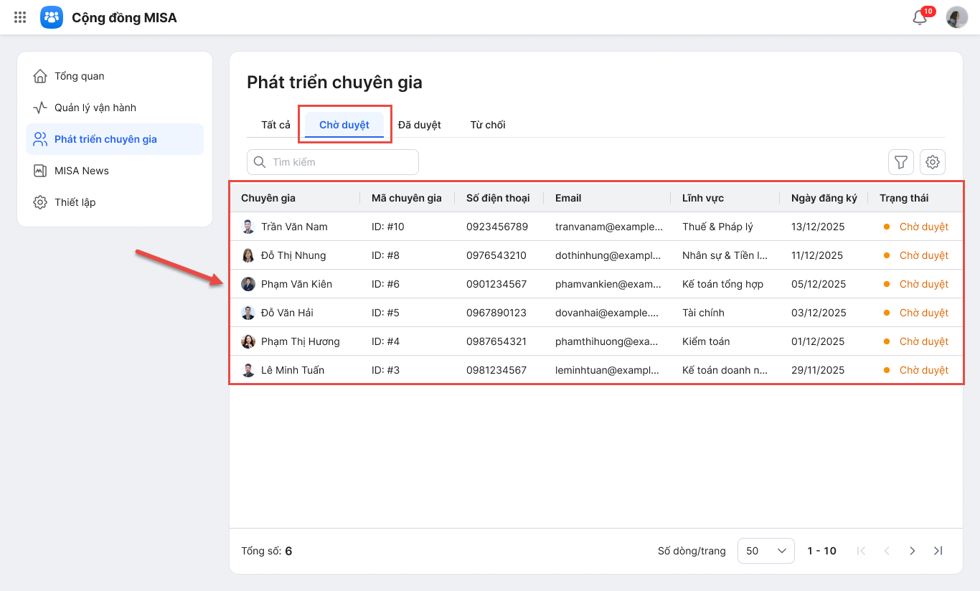The image size is (980, 591).
Task: Go to the previous page arrow
Action: [887, 551]
